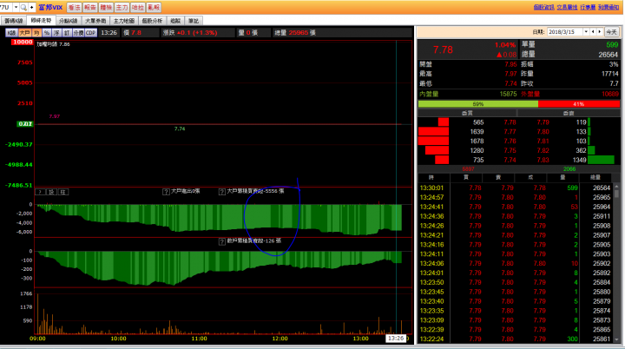Toggle the 分價 price distribution button
This screenshot has width=625, height=349.
[x=78, y=33]
